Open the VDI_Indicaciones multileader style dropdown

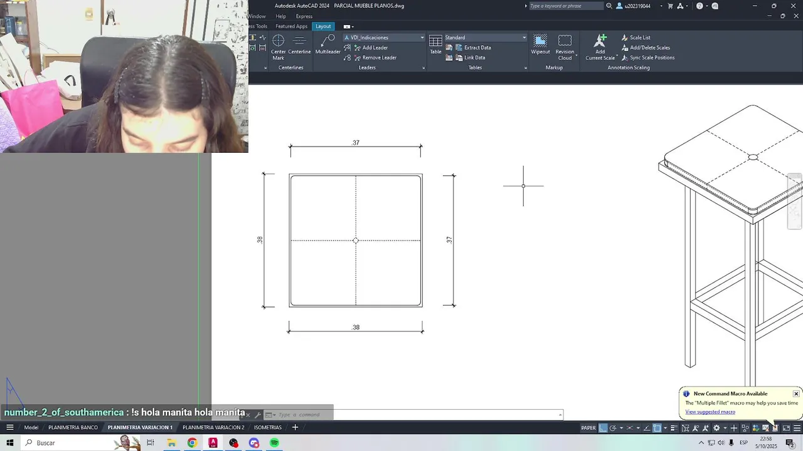coord(384,38)
